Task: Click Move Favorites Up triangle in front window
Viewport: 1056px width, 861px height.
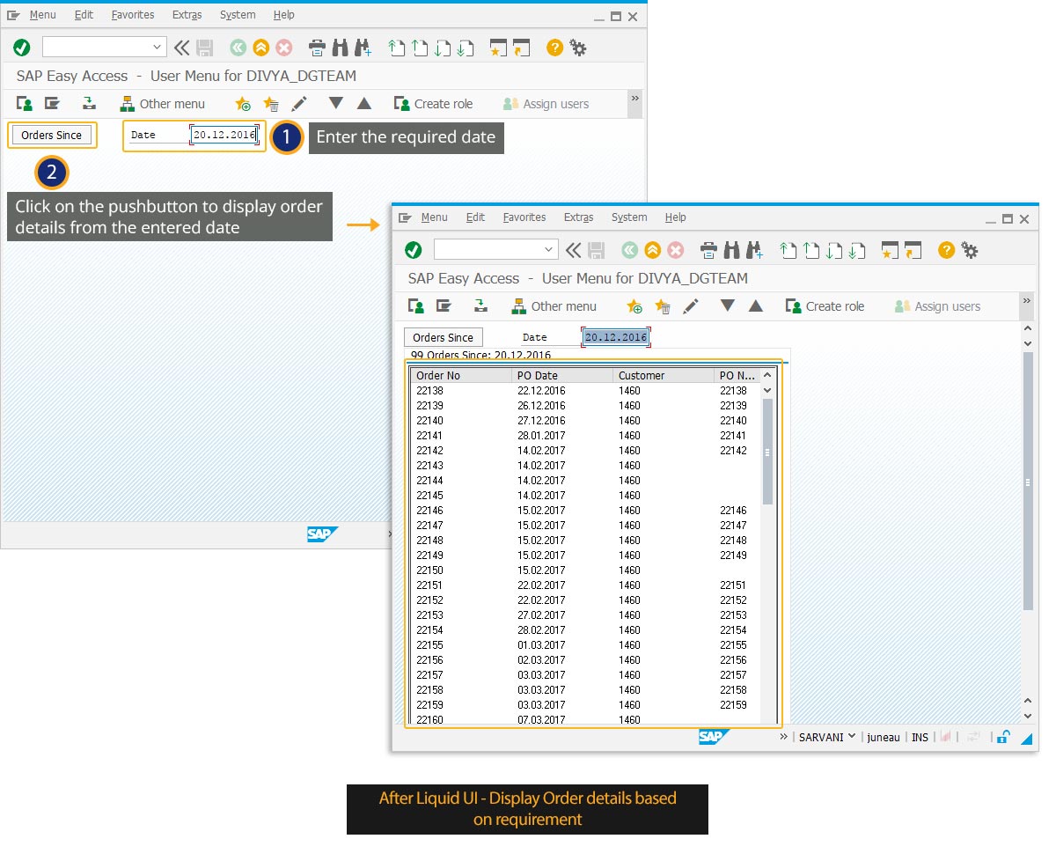Action: [x=756, y=305]
